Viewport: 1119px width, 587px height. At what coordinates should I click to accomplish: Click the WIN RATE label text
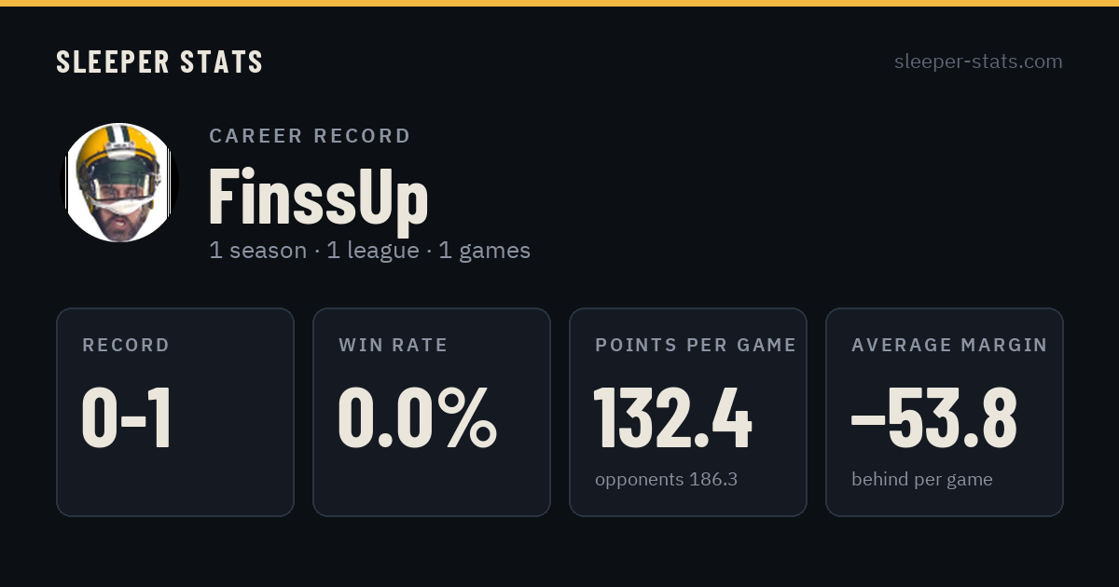click(393, 345)
